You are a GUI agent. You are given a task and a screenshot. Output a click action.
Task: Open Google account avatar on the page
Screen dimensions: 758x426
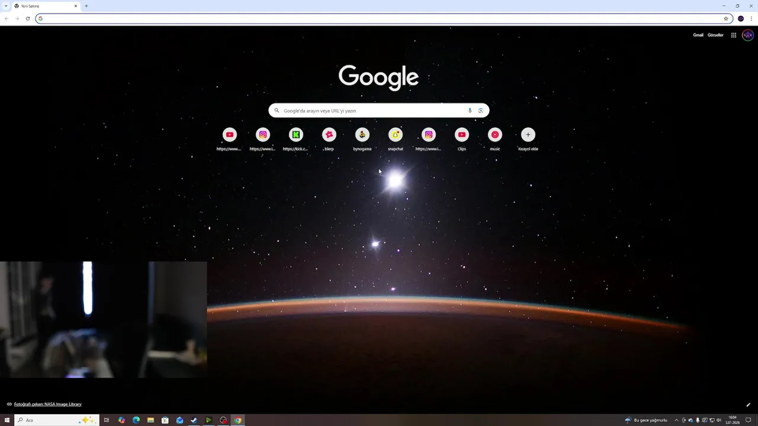coord(748,35)
